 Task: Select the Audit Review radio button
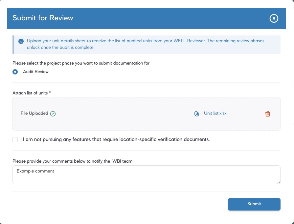pyautogui.click(x=15, y=72)
